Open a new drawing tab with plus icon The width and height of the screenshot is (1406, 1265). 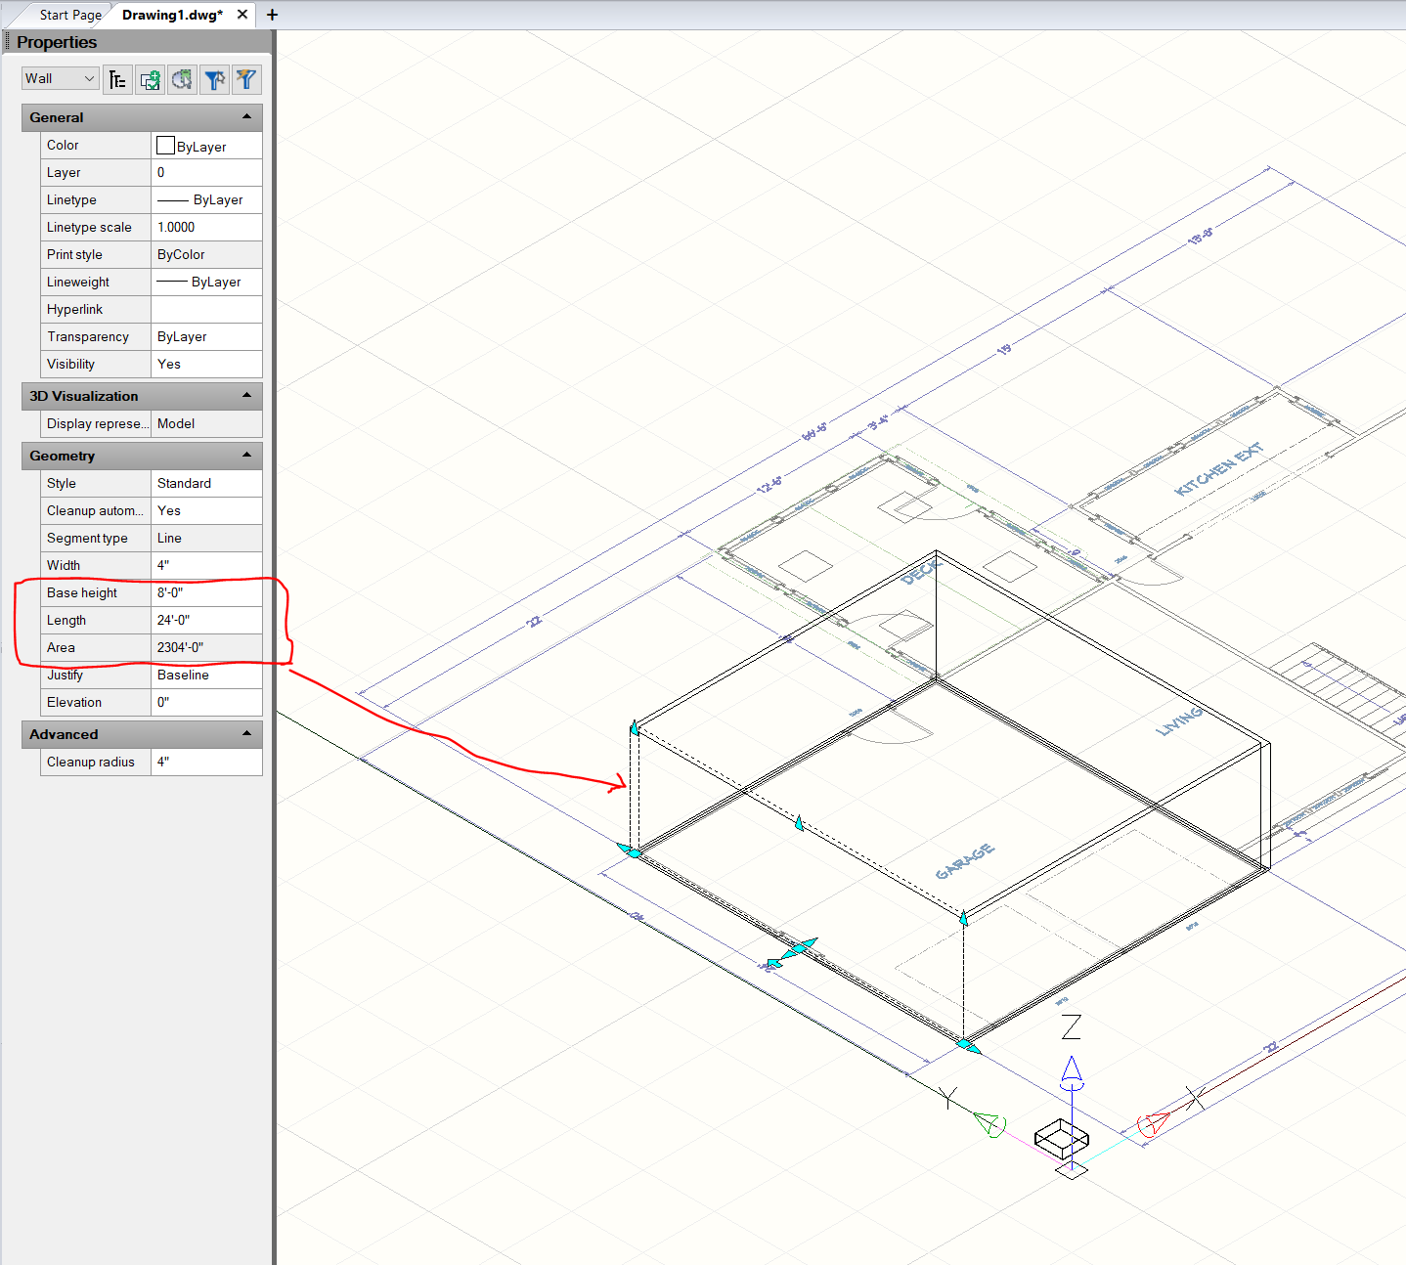pyautogui.click(x=272, y=15)
